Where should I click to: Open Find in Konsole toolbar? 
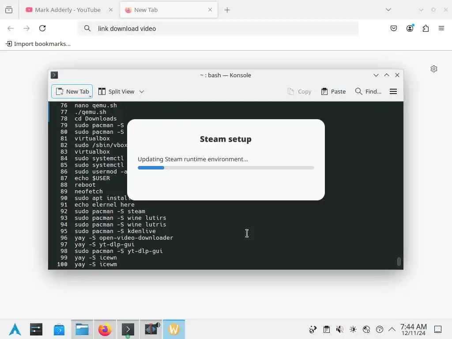(x=368, y=91)
